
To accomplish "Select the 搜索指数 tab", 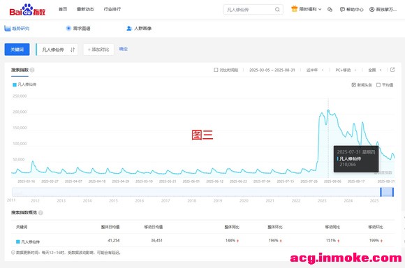I will pos(20,70).
